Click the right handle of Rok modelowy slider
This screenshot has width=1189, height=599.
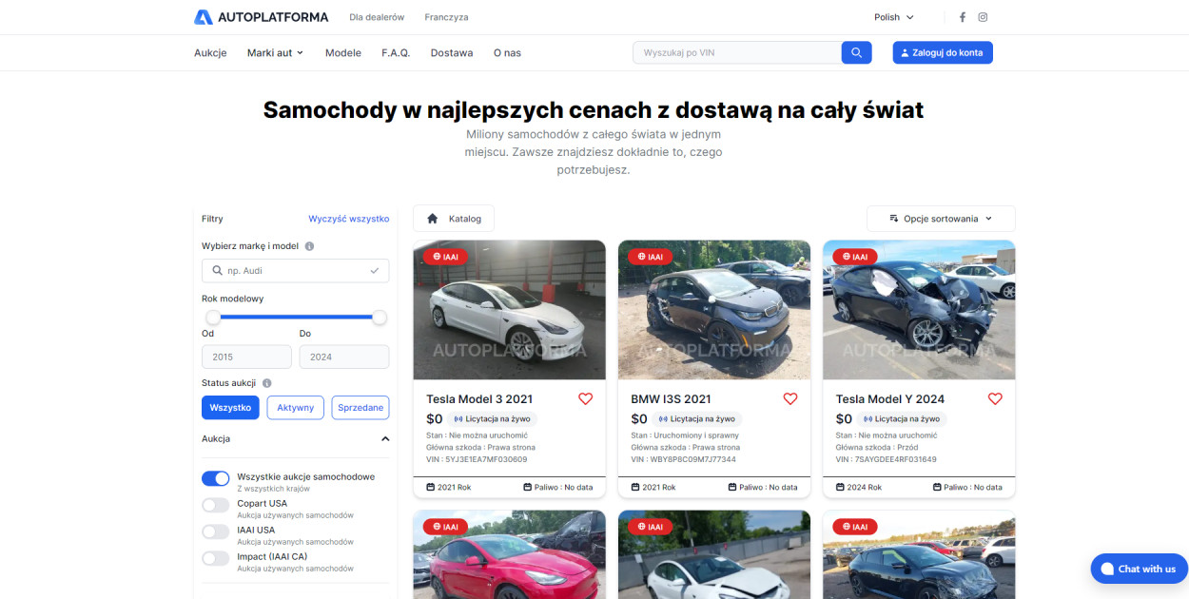pos(380,318)
